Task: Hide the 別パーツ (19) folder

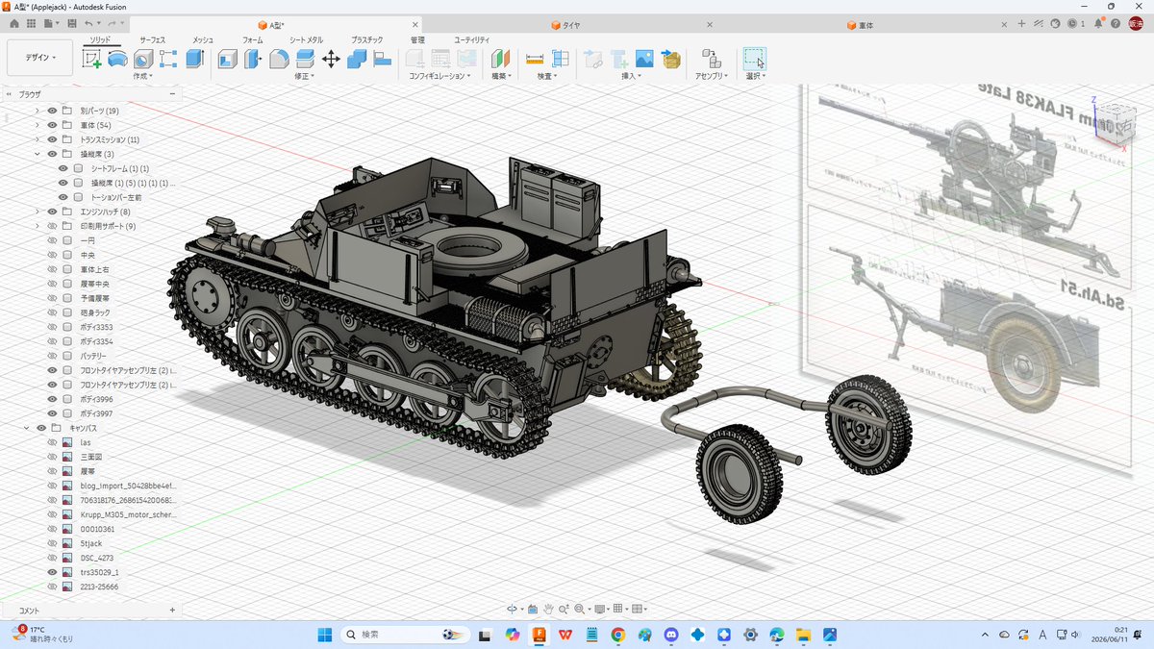Action: point(52,111)
